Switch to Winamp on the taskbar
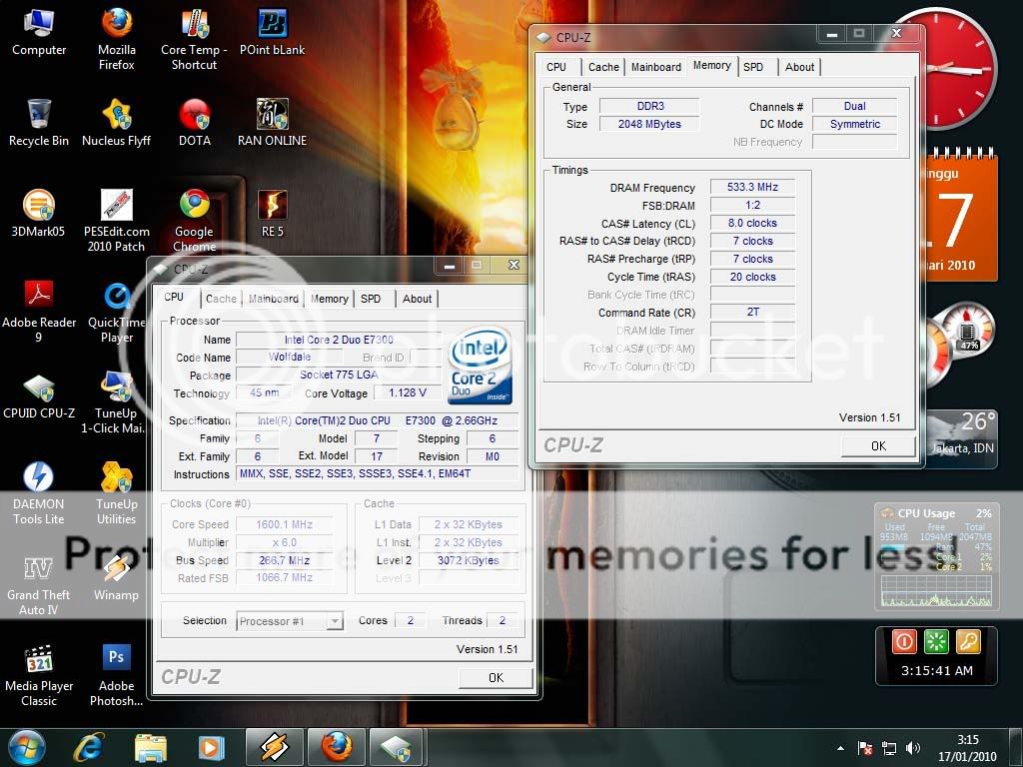 [274, 747]
